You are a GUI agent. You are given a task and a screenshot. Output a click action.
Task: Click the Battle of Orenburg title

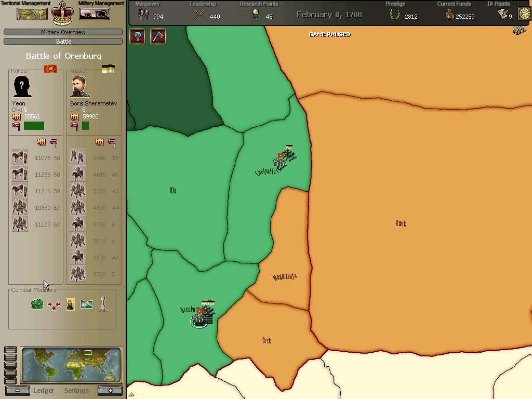pyautogui.click(x=64, y=56)
